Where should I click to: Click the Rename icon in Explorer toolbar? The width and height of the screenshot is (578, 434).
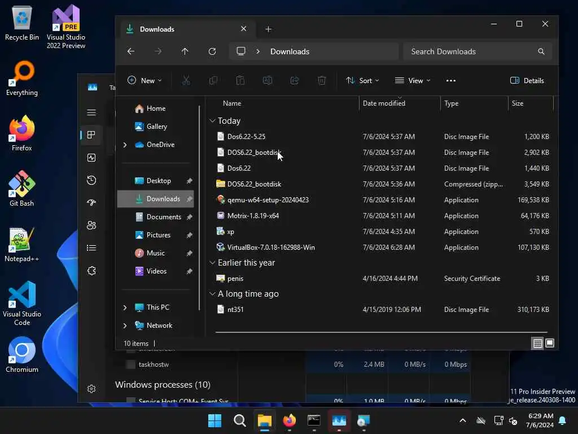[x=268, y=80]
